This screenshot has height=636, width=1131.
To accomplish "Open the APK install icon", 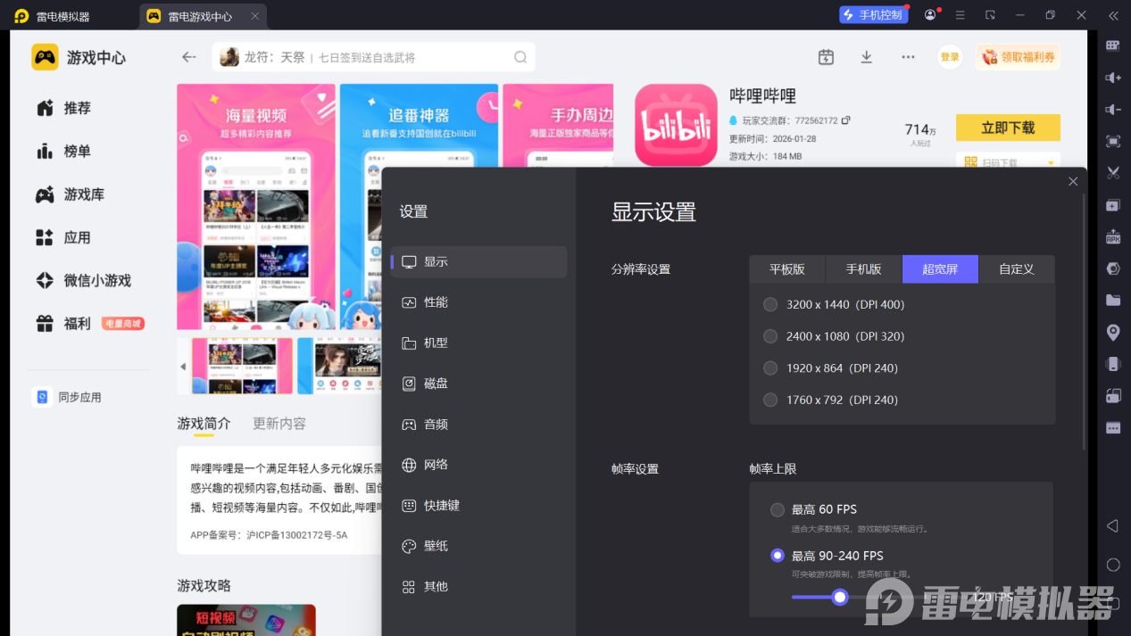I will 1113,236.
